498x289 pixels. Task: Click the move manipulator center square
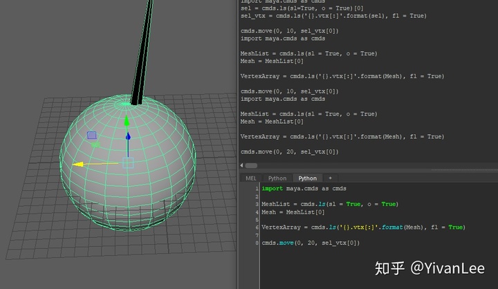(128, 163)
